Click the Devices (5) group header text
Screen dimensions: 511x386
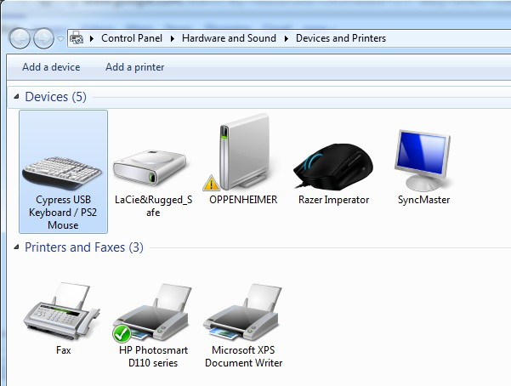56,97
